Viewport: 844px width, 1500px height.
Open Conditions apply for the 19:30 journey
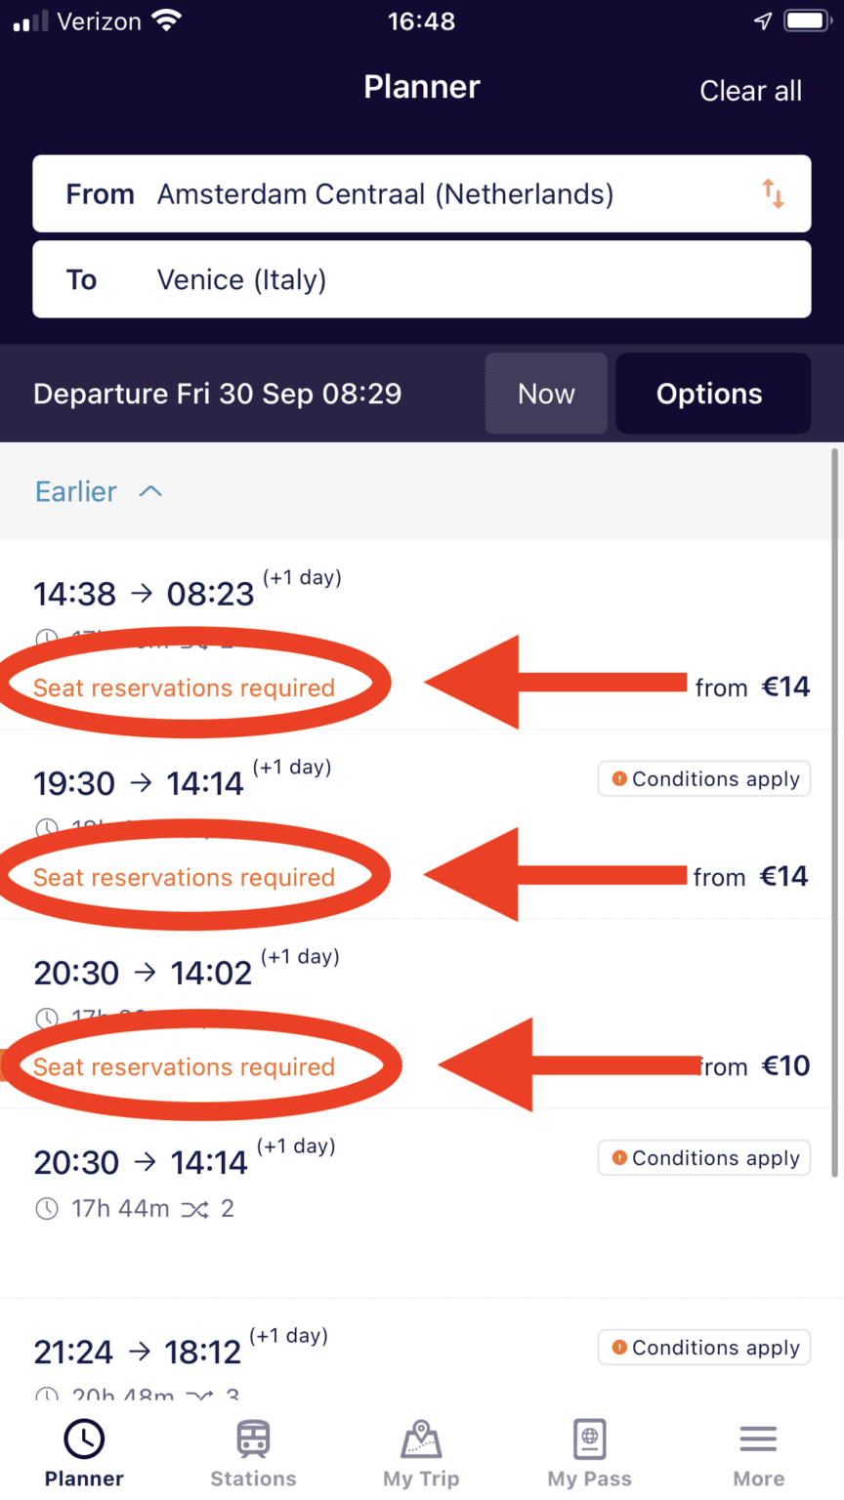pos(703,778)
